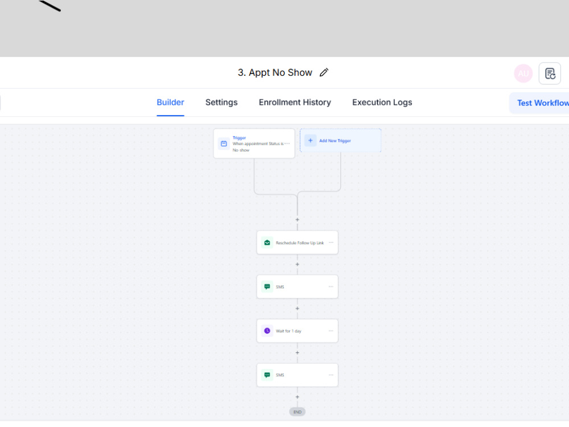Click the AU user avatar
This screenshot has width=569, height=427.
pyautogui.click(x=523, y=73)
